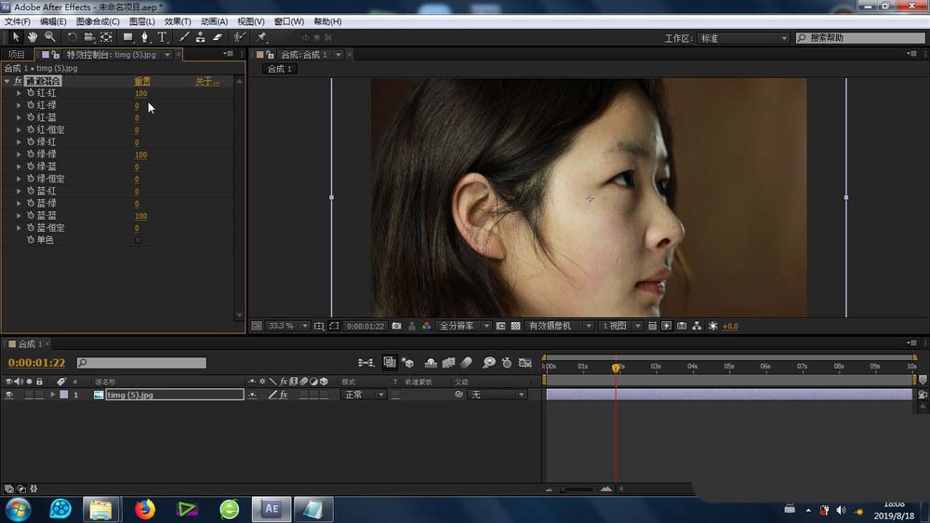The height and width of the screenshot is (523, 930).
Task: Open the 文件(F) menu
Action: coord(17,21)
